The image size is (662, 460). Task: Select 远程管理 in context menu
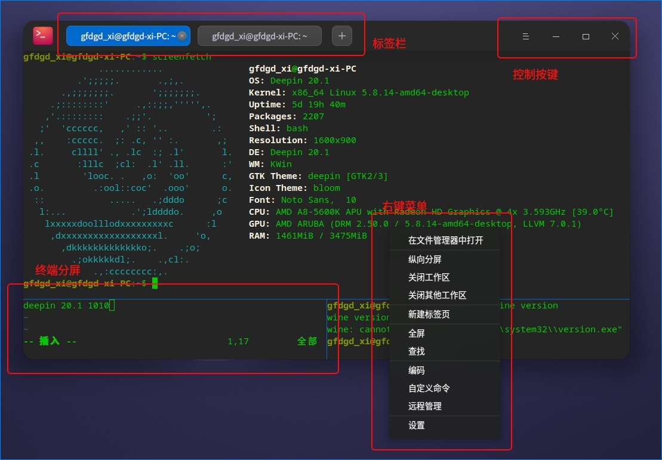pyautogui.click(x=445, y=406)
